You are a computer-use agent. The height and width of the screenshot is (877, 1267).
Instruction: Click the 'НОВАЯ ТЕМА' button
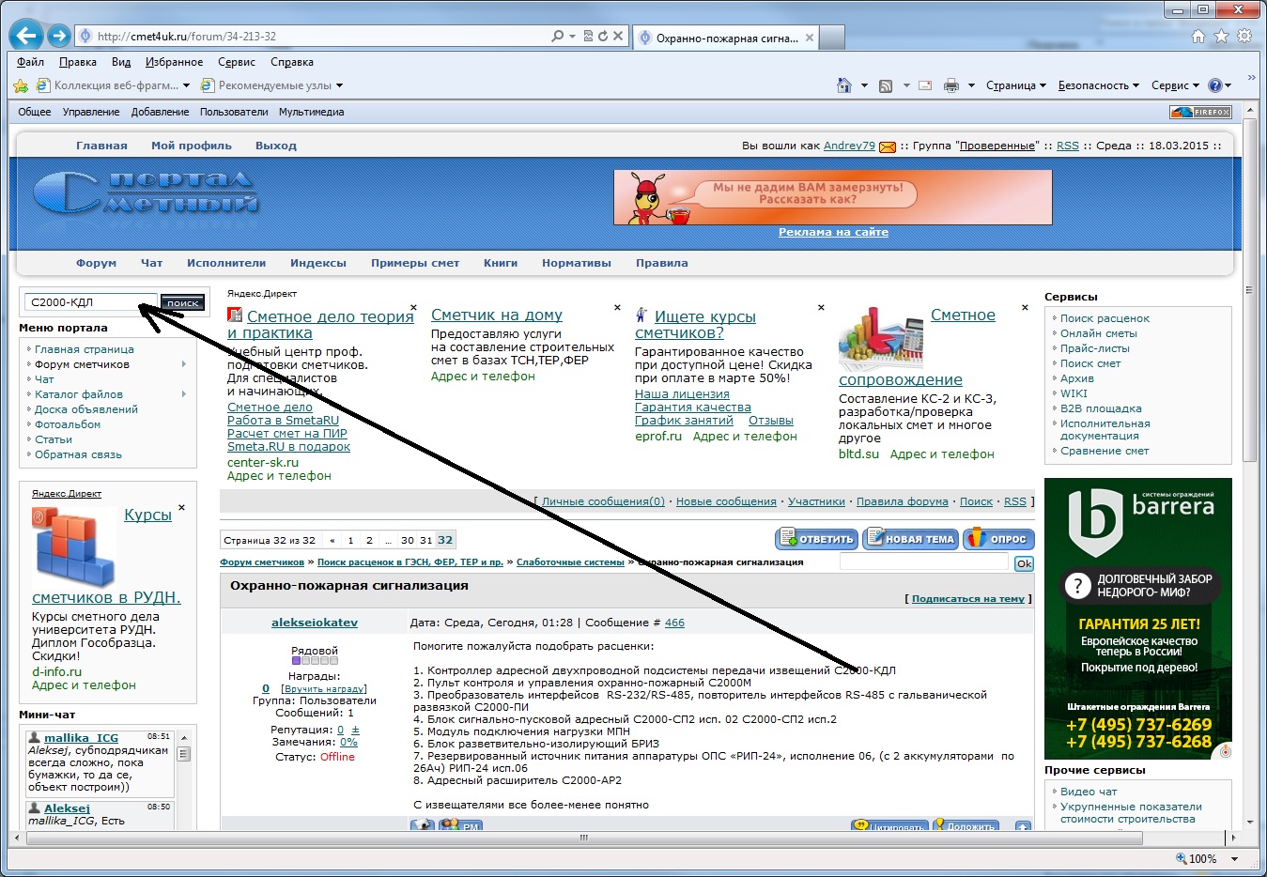pos(910,539)
